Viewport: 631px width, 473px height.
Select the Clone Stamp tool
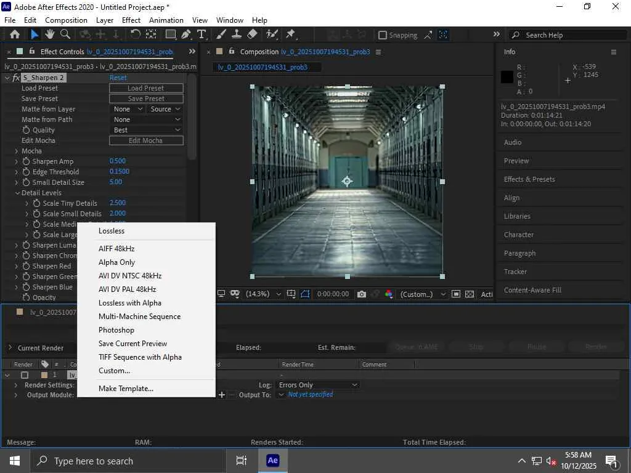click(x=237, y=34)
